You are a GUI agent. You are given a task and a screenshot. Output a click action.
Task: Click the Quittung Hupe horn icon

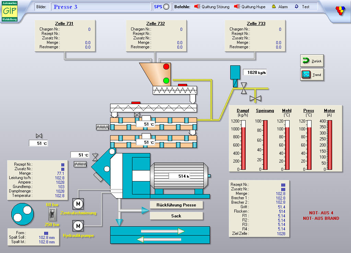point(237,7)
